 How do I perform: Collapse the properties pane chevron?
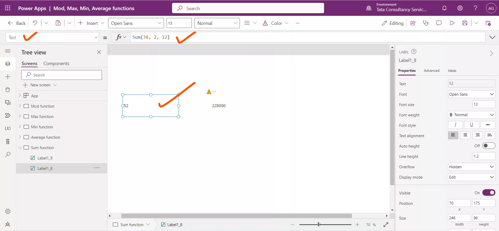pos(491,53)
